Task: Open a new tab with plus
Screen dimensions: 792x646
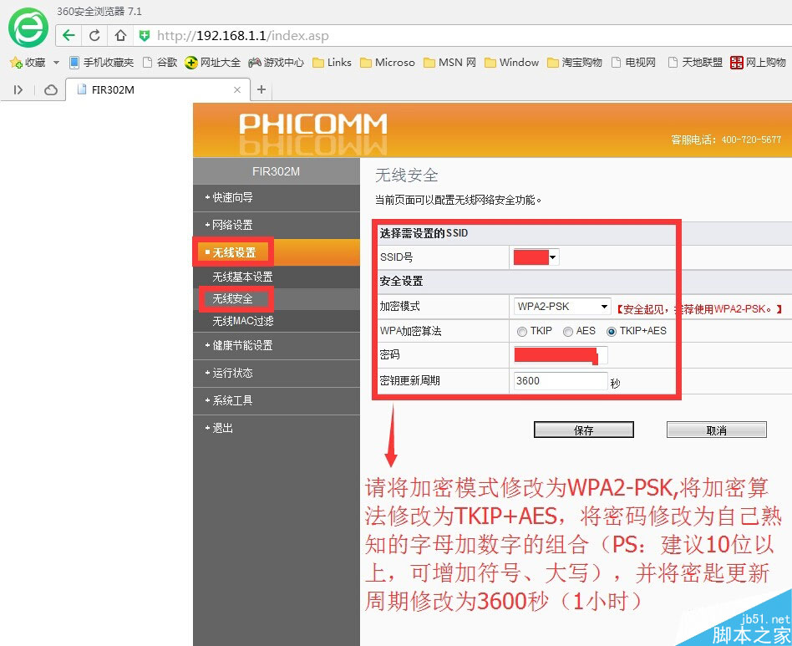Action: coord(261,89)
